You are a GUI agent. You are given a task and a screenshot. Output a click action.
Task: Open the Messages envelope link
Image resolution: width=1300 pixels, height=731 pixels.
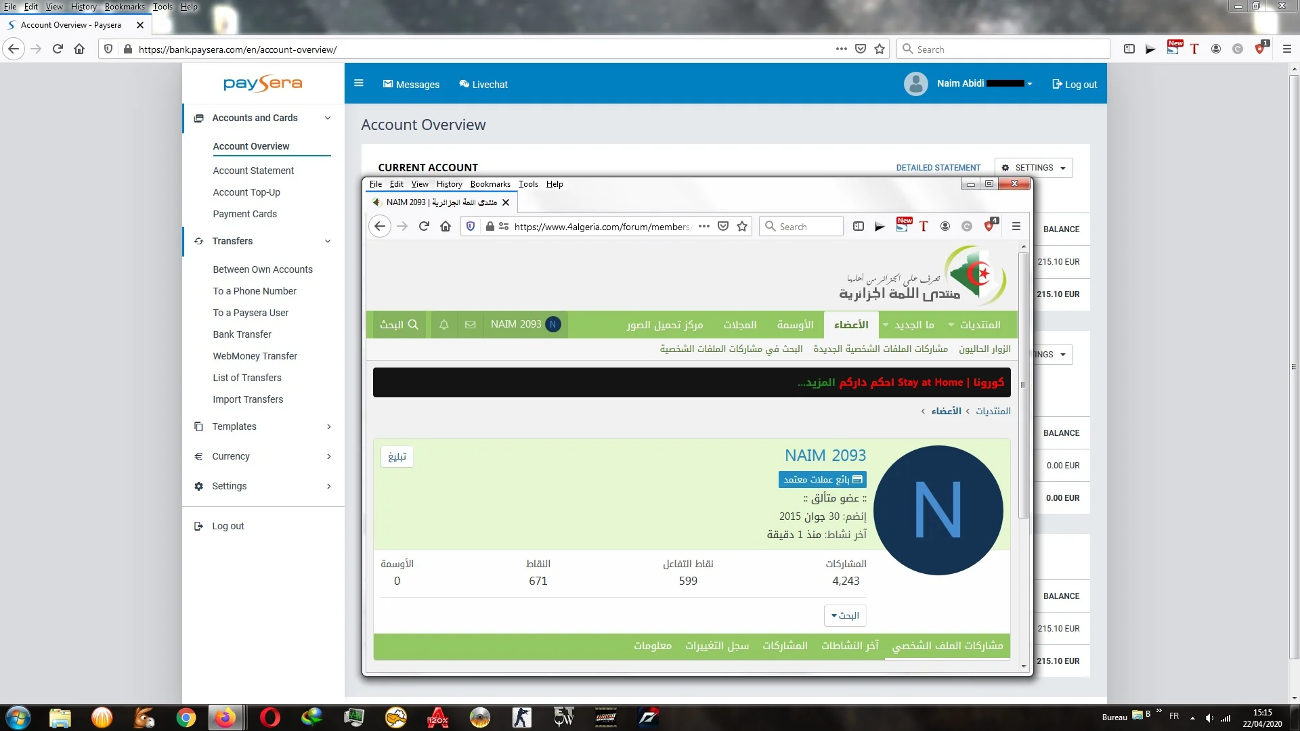tap(411, 85)
